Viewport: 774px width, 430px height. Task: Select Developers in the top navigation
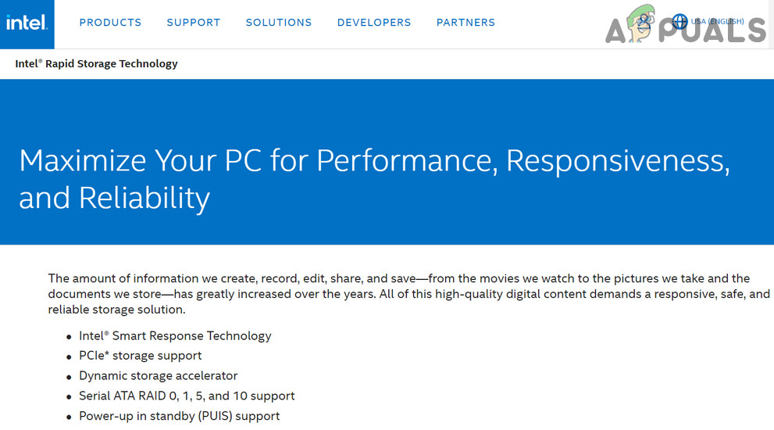pyautogui.click(x=374, y=23)
